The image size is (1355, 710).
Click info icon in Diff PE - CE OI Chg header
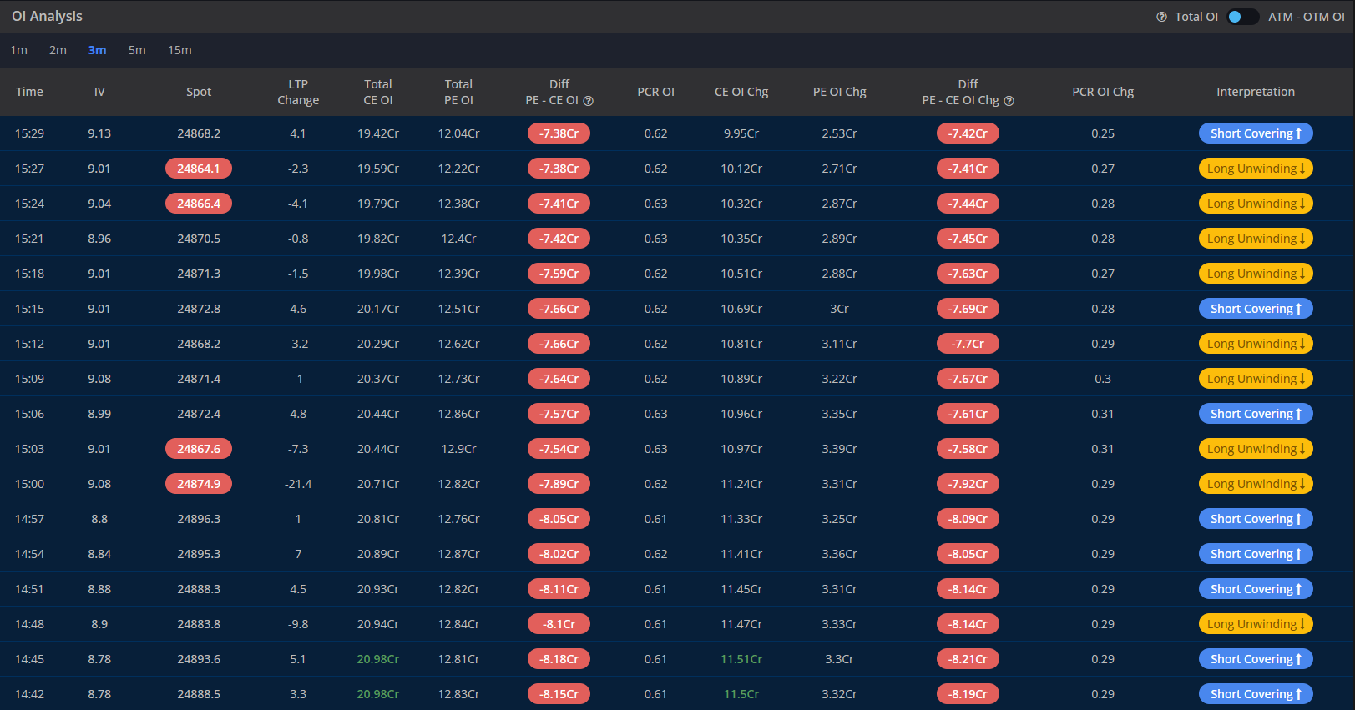point(1009,101)
